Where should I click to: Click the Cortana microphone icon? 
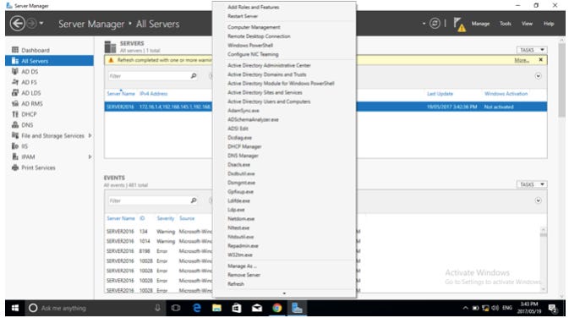[158, 308]
